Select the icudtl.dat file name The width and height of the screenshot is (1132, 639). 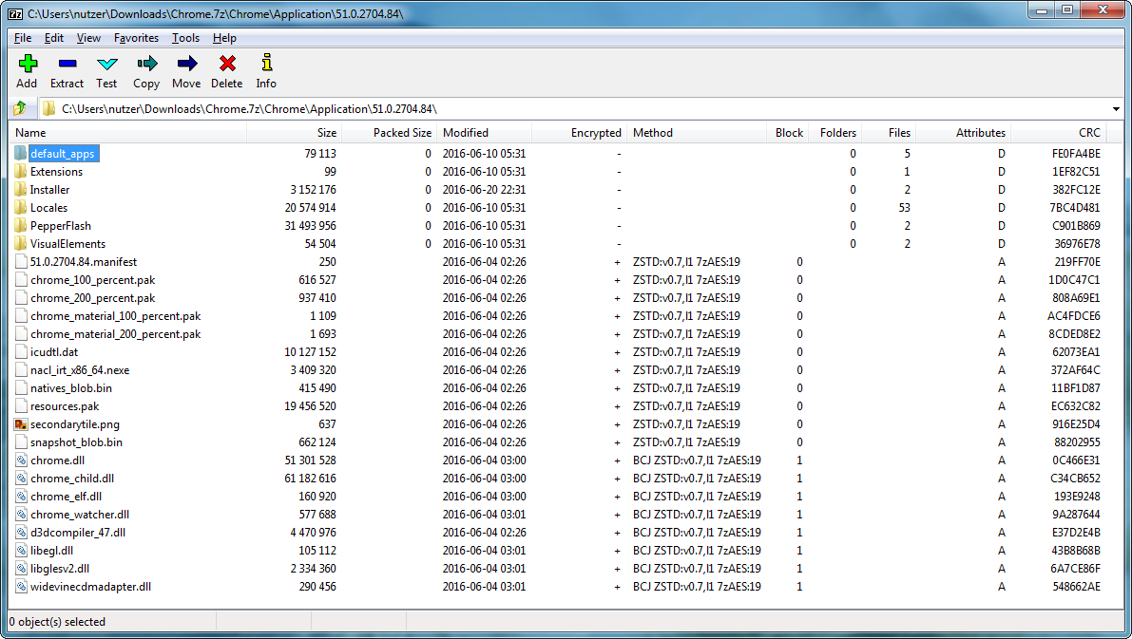pyautogui.click(x=54, y=352)
